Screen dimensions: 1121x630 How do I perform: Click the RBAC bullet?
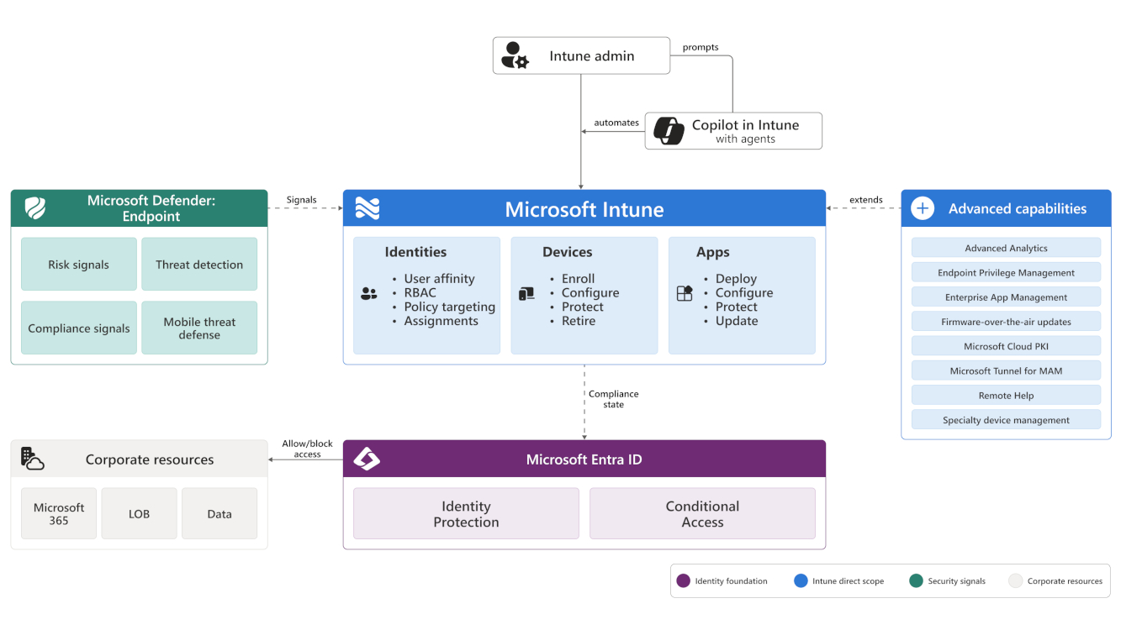pyautogui.click(x=420, y=292)
